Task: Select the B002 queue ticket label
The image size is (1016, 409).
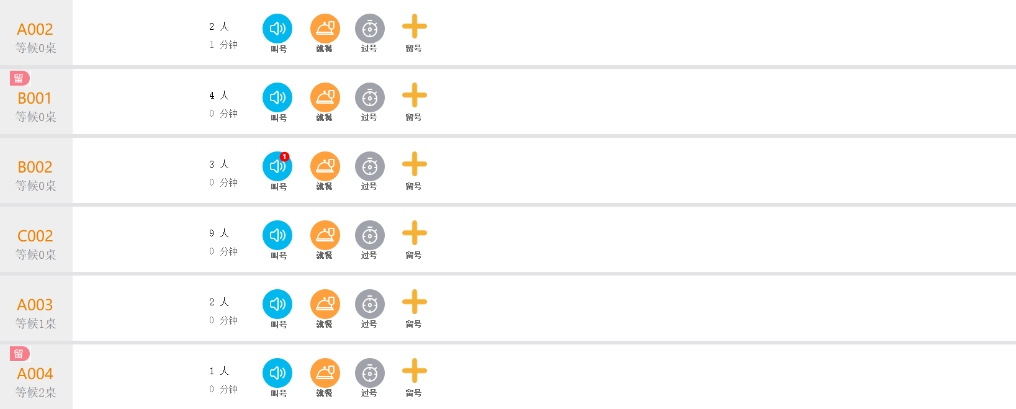Action: pos(35,168)
